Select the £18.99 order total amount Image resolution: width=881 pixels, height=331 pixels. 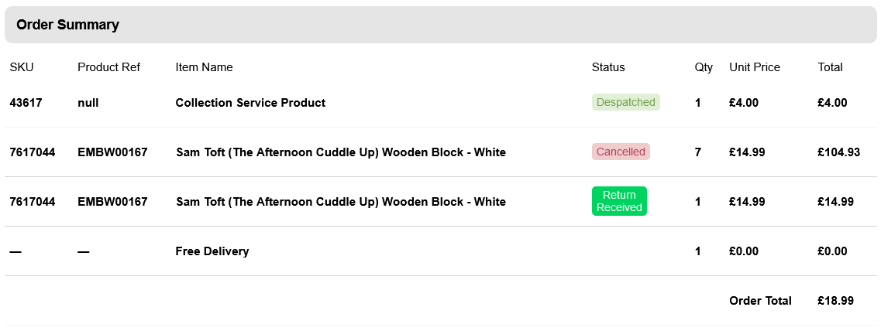pyautogui.click(x=835, y=301)
